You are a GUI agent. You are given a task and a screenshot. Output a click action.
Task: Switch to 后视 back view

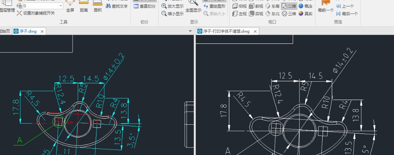tap(256, 14)
